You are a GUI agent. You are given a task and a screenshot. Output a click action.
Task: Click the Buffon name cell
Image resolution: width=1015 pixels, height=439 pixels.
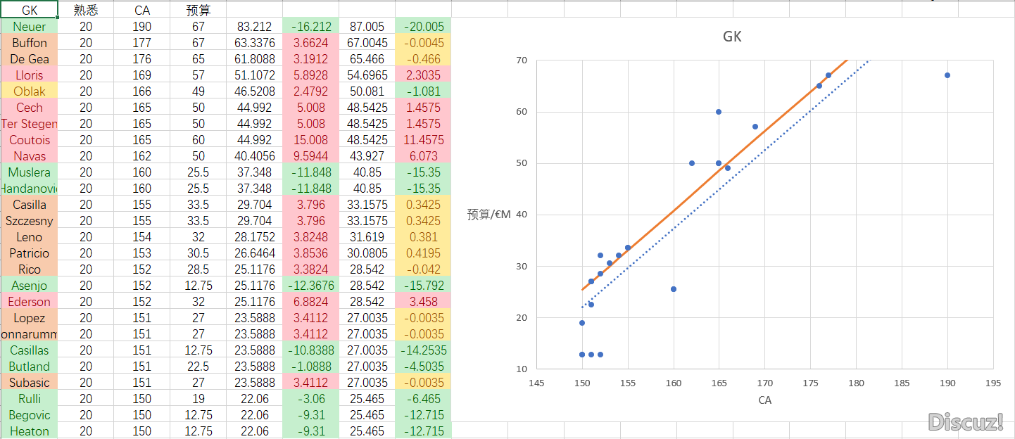(30, 43)
